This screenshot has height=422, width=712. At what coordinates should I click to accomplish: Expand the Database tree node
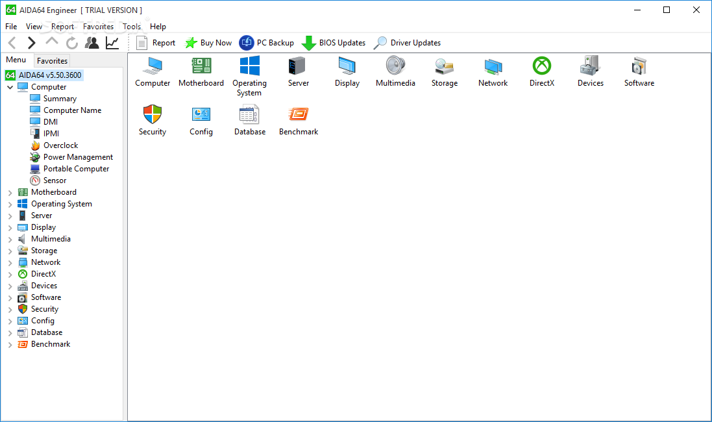10,333
